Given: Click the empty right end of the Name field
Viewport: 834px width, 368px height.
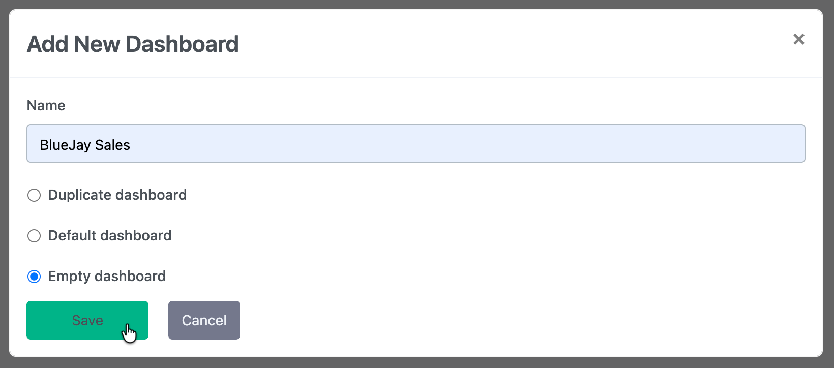Looking at the screenshot, I should (x=712, y=143).
